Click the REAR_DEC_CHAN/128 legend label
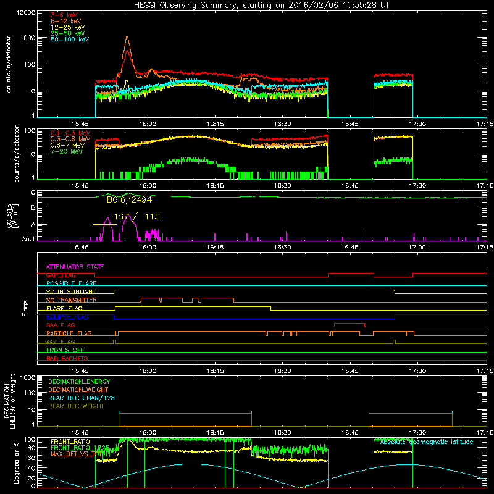 click(x=82, y=398)
